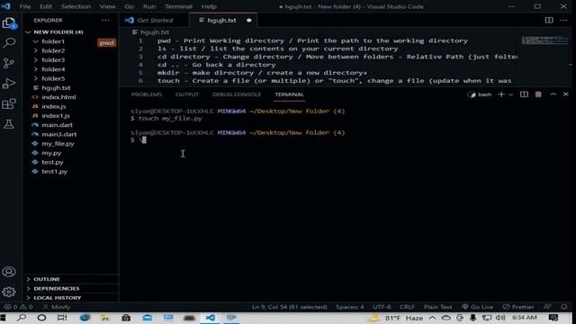Screen dimensions: 576x324
Task: Open Microsoft Edge from taskbar
Action: [85, 318]
